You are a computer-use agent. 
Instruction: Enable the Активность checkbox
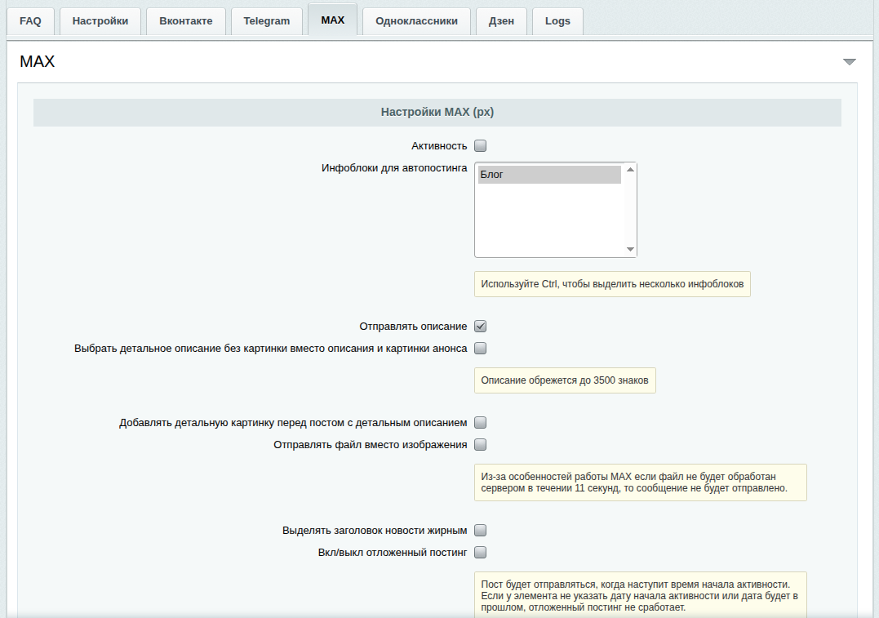[x=481, y=146]
